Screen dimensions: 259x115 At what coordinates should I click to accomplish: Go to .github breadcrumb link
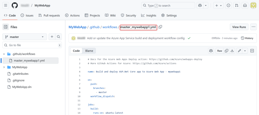click(x=94, y=27)
